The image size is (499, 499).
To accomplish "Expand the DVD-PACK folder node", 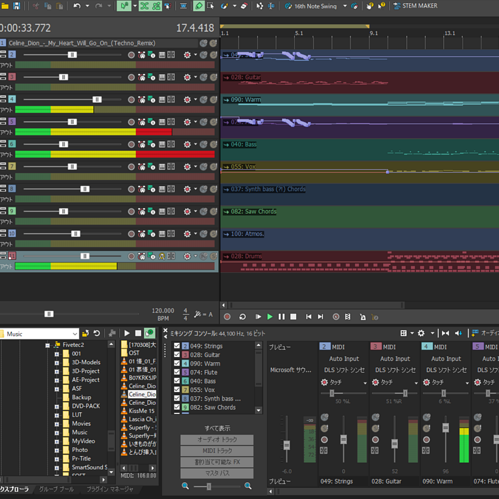I will [x=56, y=407].
